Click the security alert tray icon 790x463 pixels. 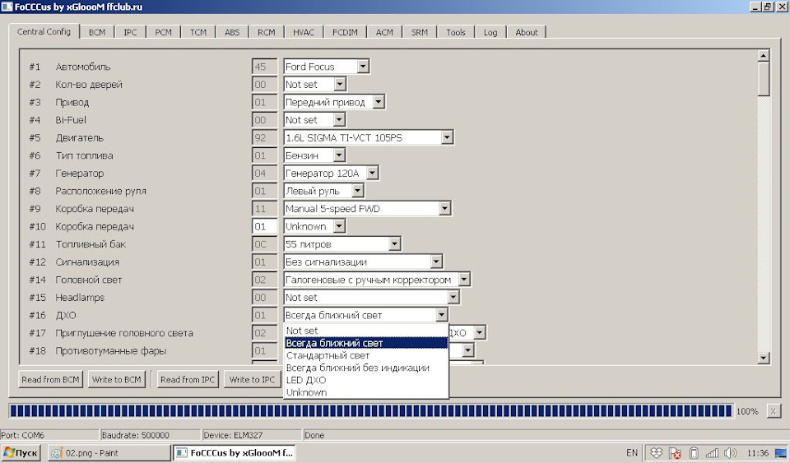(x=675, y=453)
